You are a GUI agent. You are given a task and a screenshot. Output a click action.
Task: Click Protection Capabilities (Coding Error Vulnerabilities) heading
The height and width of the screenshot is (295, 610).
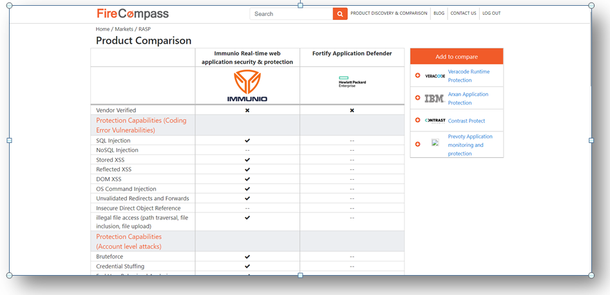(141, 126)
